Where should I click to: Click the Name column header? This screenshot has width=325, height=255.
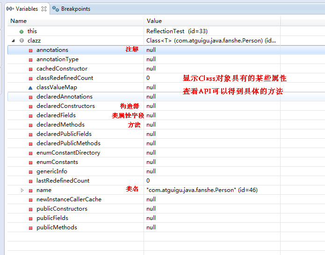coord(19,21)
